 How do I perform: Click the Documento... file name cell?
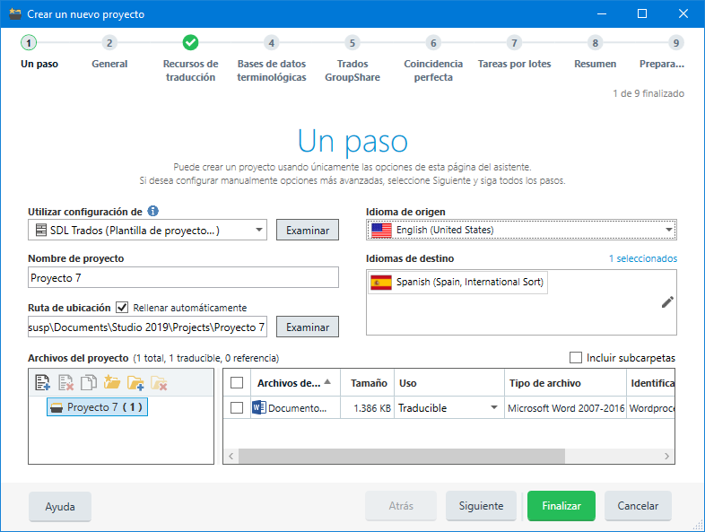point(297,408)
